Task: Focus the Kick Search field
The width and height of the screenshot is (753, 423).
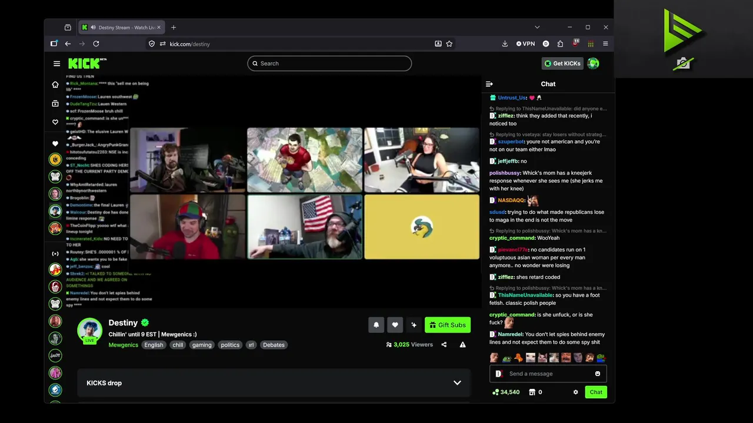Action: coord(329,63)
